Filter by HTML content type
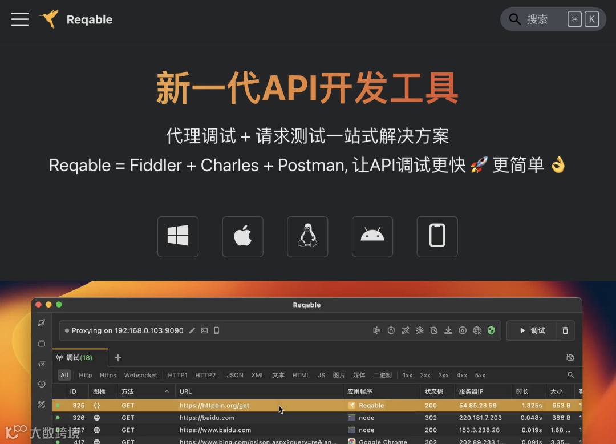616x444 pixels. point(301,376)
